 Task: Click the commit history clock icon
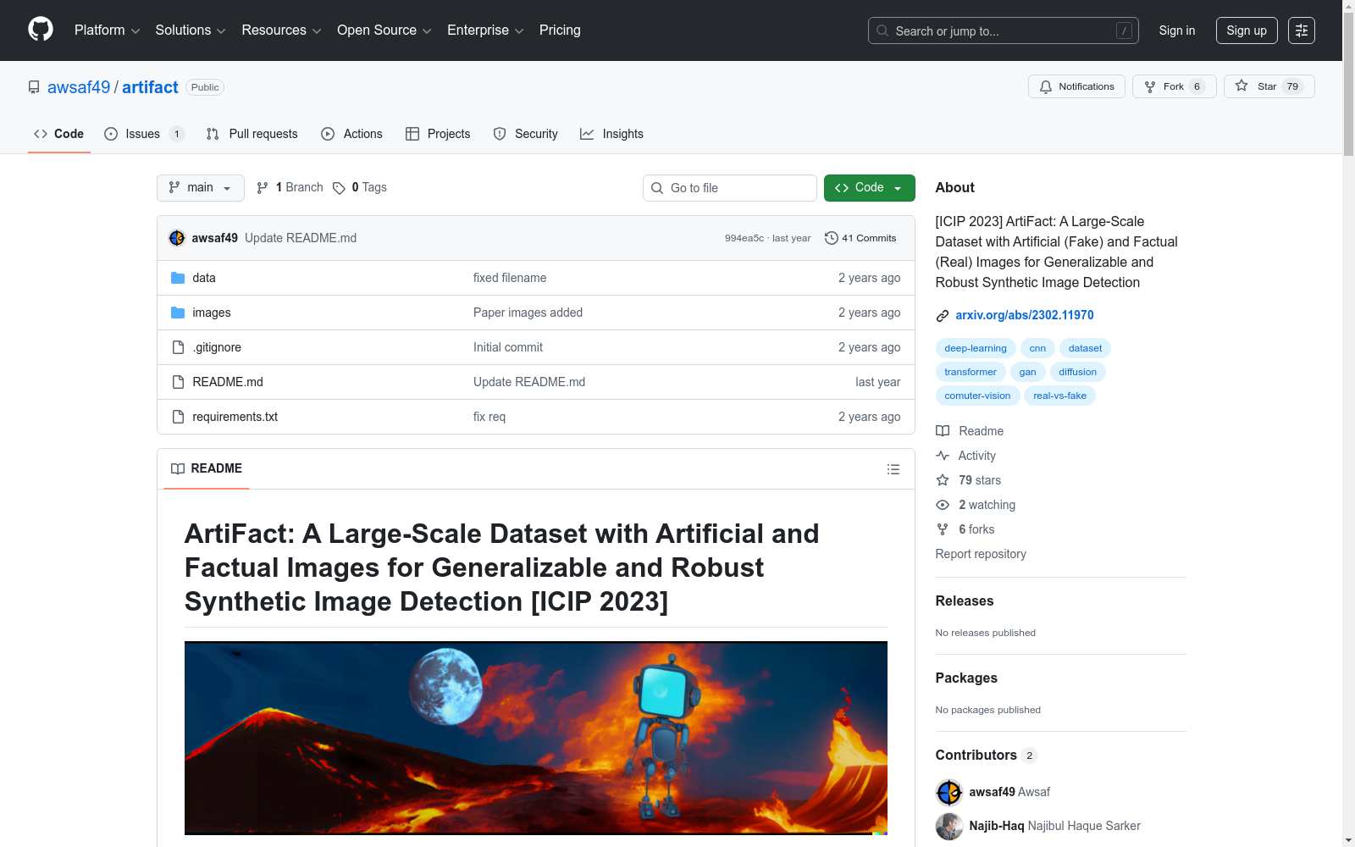[x=832, y=238]
